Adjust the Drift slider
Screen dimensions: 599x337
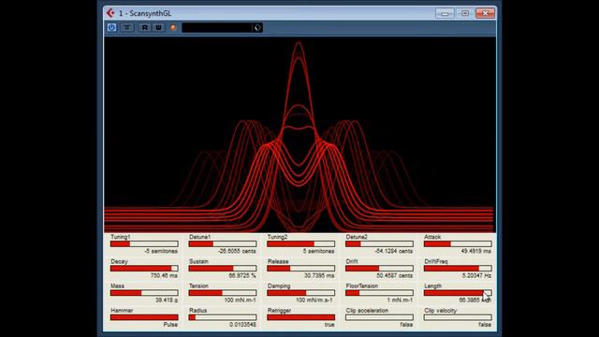click(379, 269)
